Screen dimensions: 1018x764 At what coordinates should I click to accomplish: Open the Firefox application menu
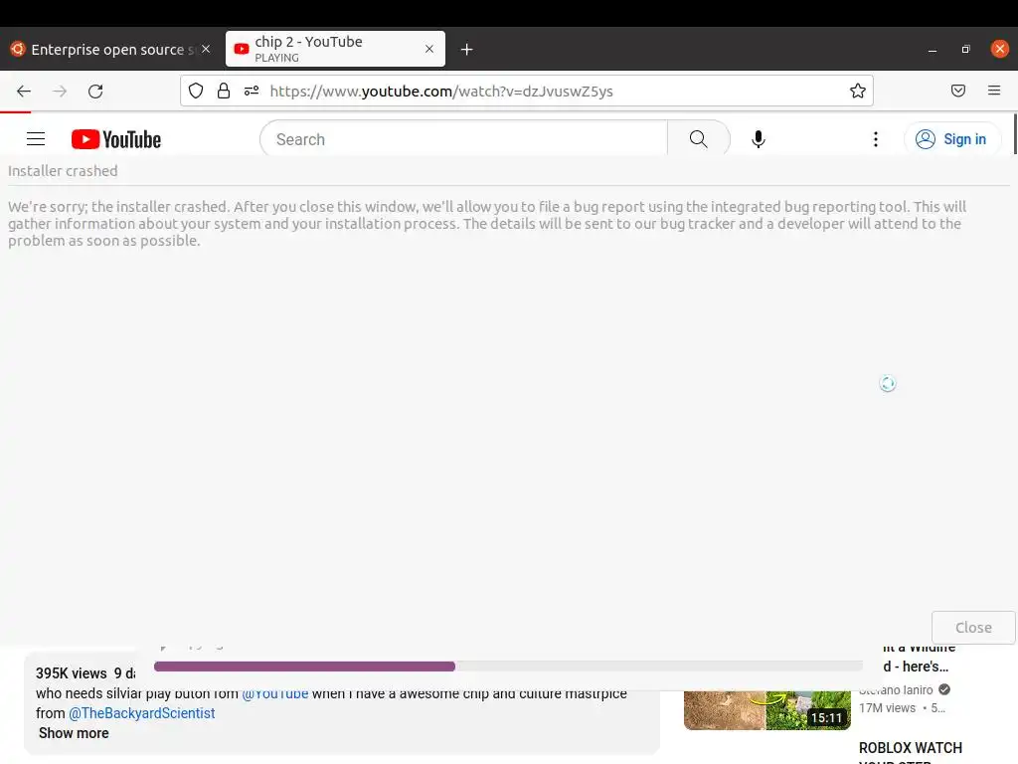pos(994,91)
